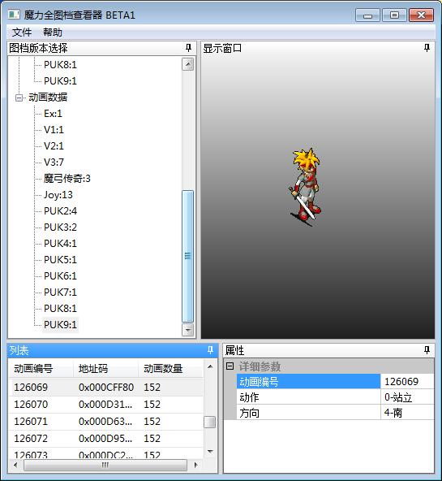Click 动画数据 node label
Image resolution: width=442 pixels, height=481 pixels.
[48, 97]
